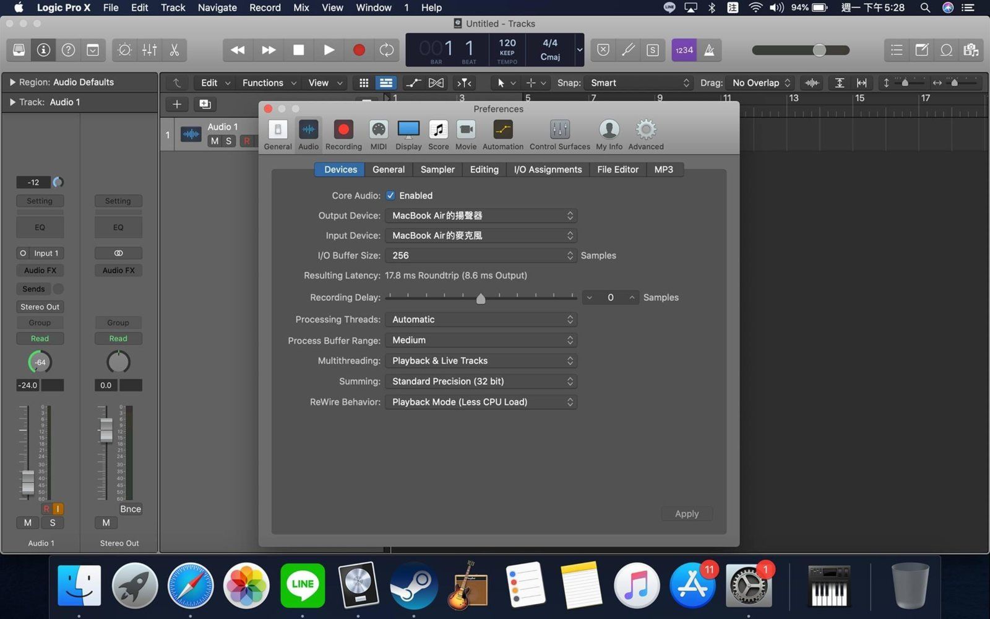Switch to the MP3 tab

[x=664, y=170]
